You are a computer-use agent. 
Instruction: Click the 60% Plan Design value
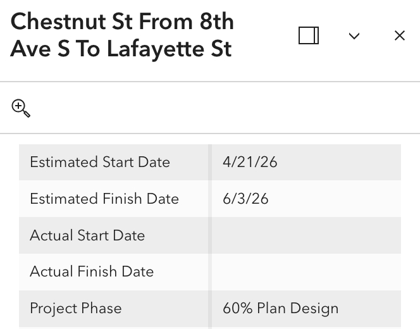280,308
